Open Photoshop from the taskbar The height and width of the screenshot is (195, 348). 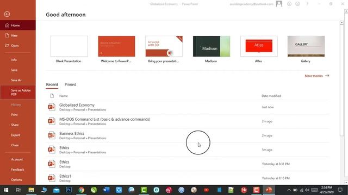[x=69, y=190]
